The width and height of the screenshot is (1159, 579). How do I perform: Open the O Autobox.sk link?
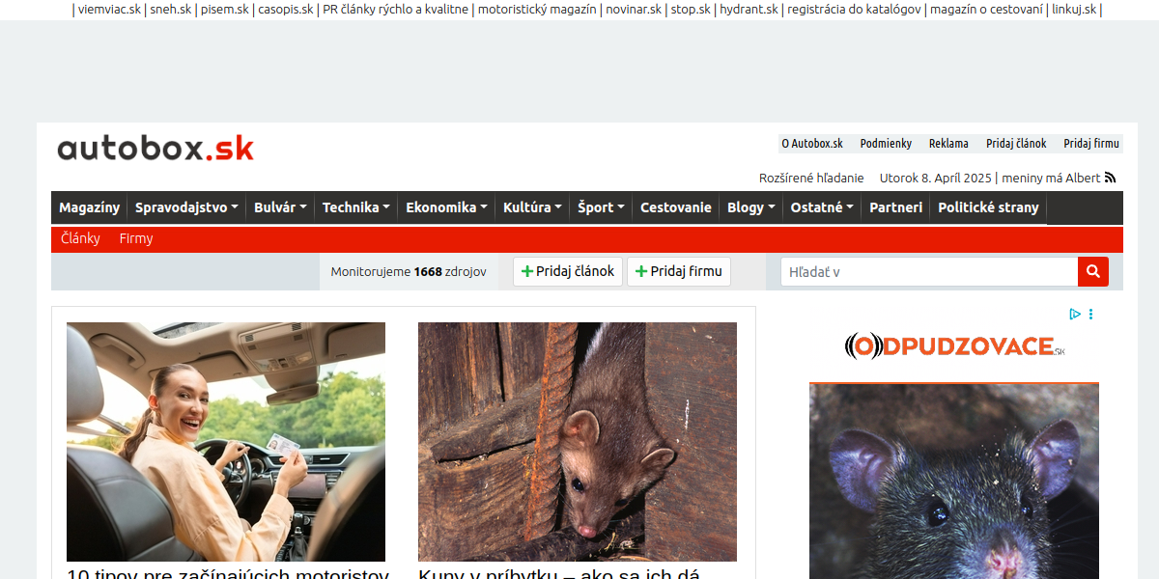(812, 144)
